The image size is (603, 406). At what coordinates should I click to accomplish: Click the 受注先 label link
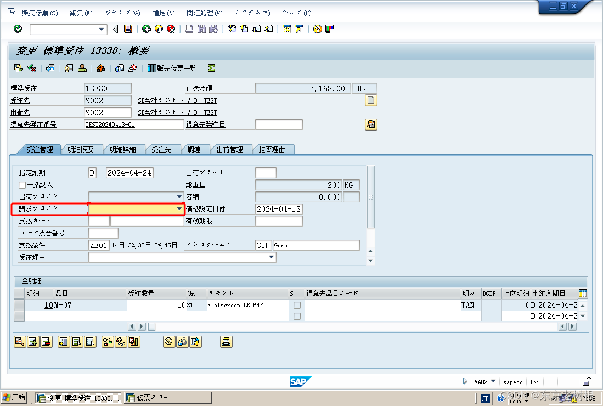point(20,100)
